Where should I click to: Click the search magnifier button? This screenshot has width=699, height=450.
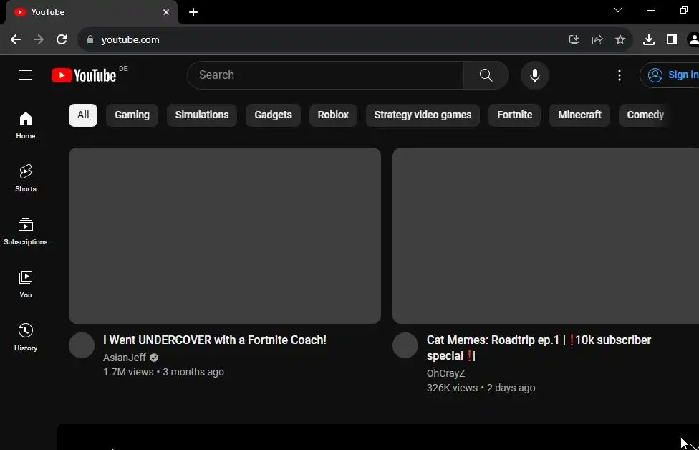tap(486, 75)
